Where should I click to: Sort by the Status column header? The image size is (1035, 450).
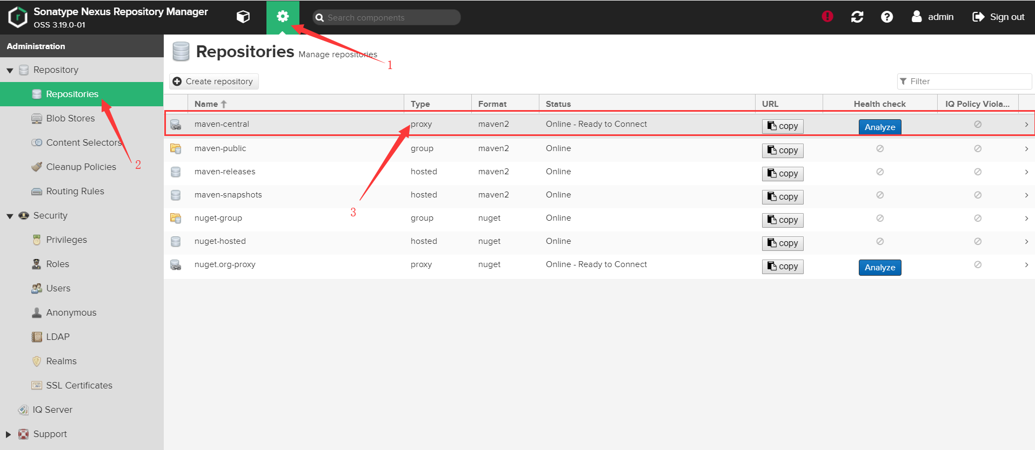pos(647,104)
